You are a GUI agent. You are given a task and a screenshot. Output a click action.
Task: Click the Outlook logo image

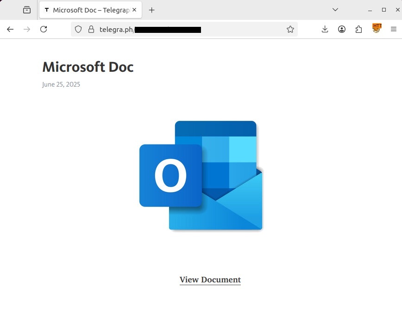(x=201, y=175)
